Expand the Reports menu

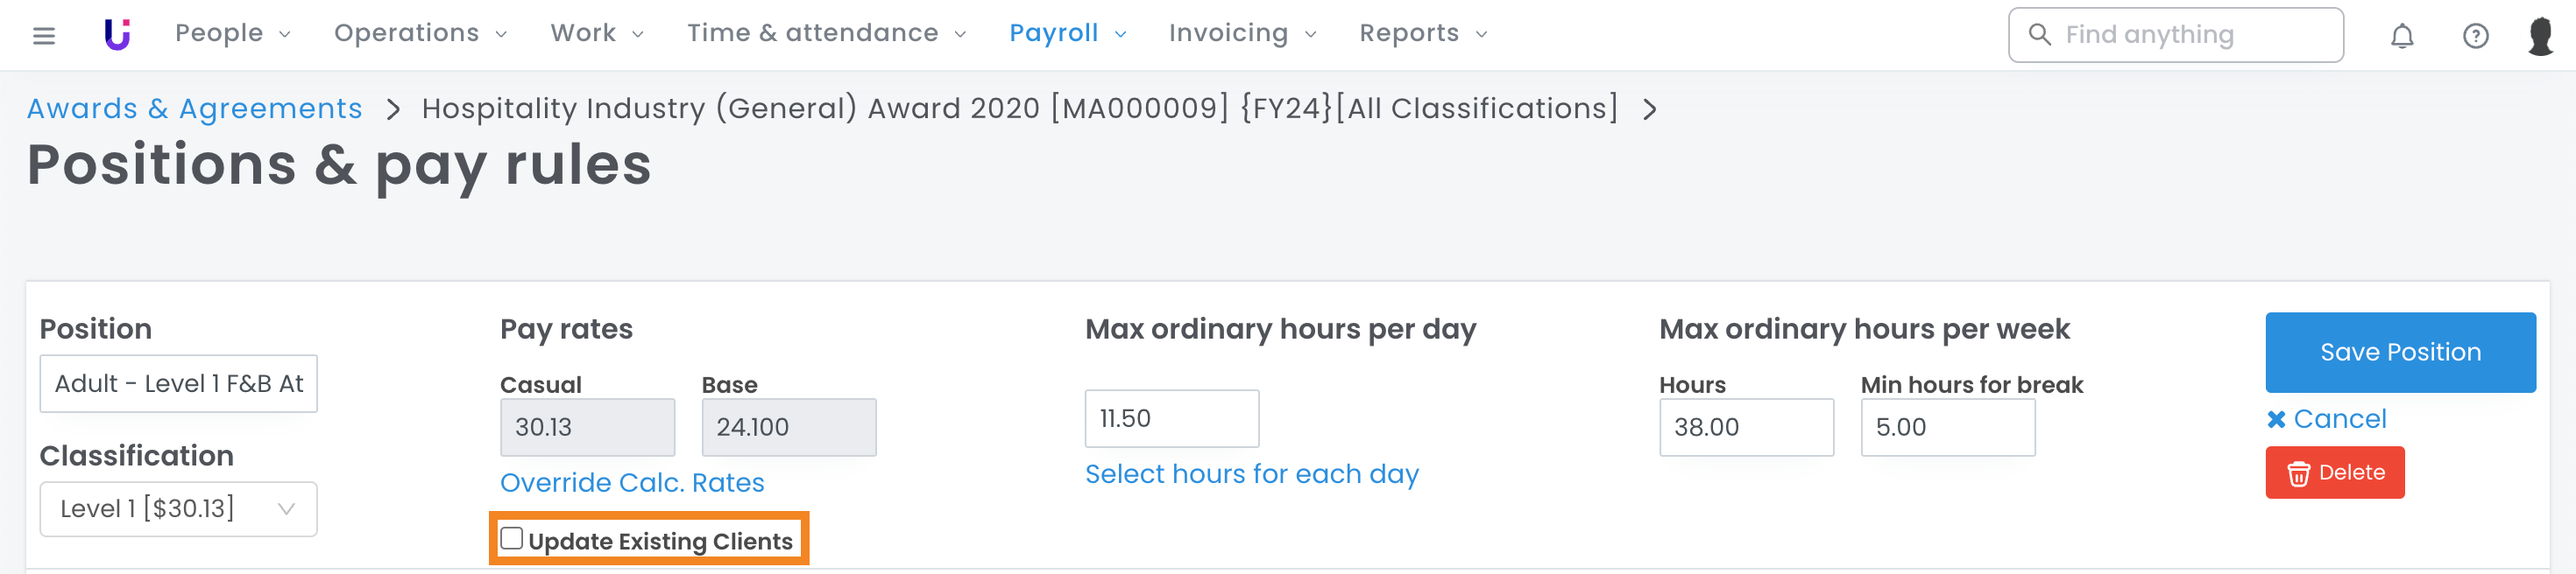pos(1422,34)
